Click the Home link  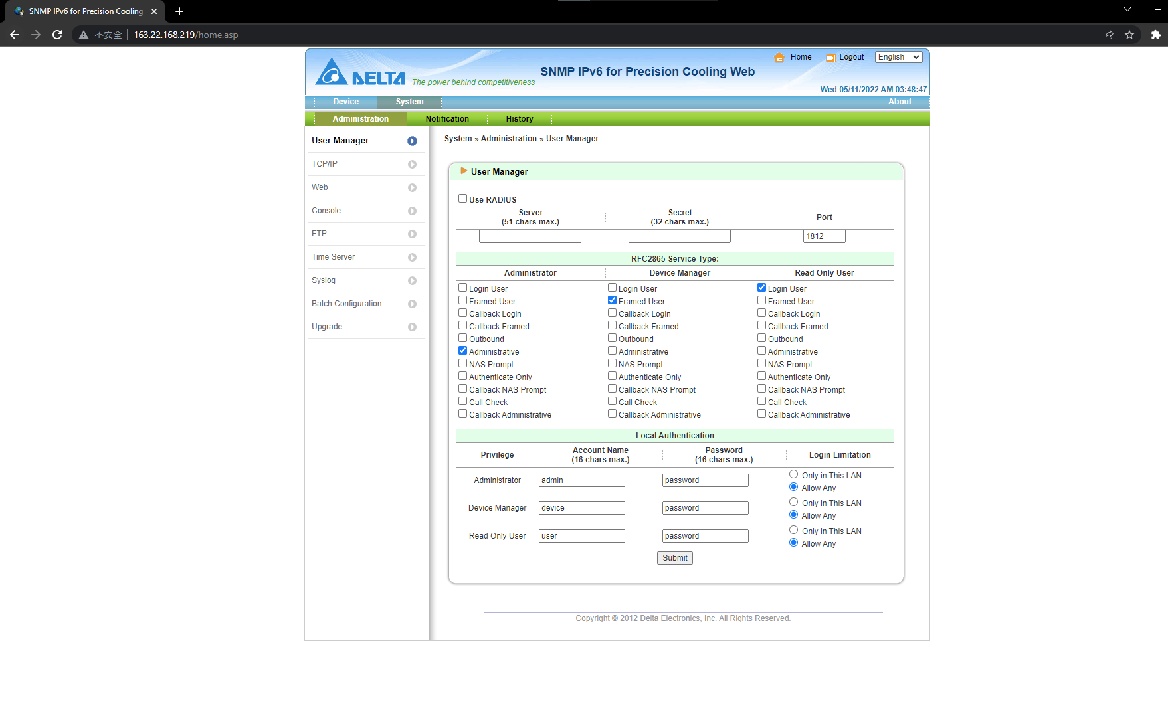[801, 57]
